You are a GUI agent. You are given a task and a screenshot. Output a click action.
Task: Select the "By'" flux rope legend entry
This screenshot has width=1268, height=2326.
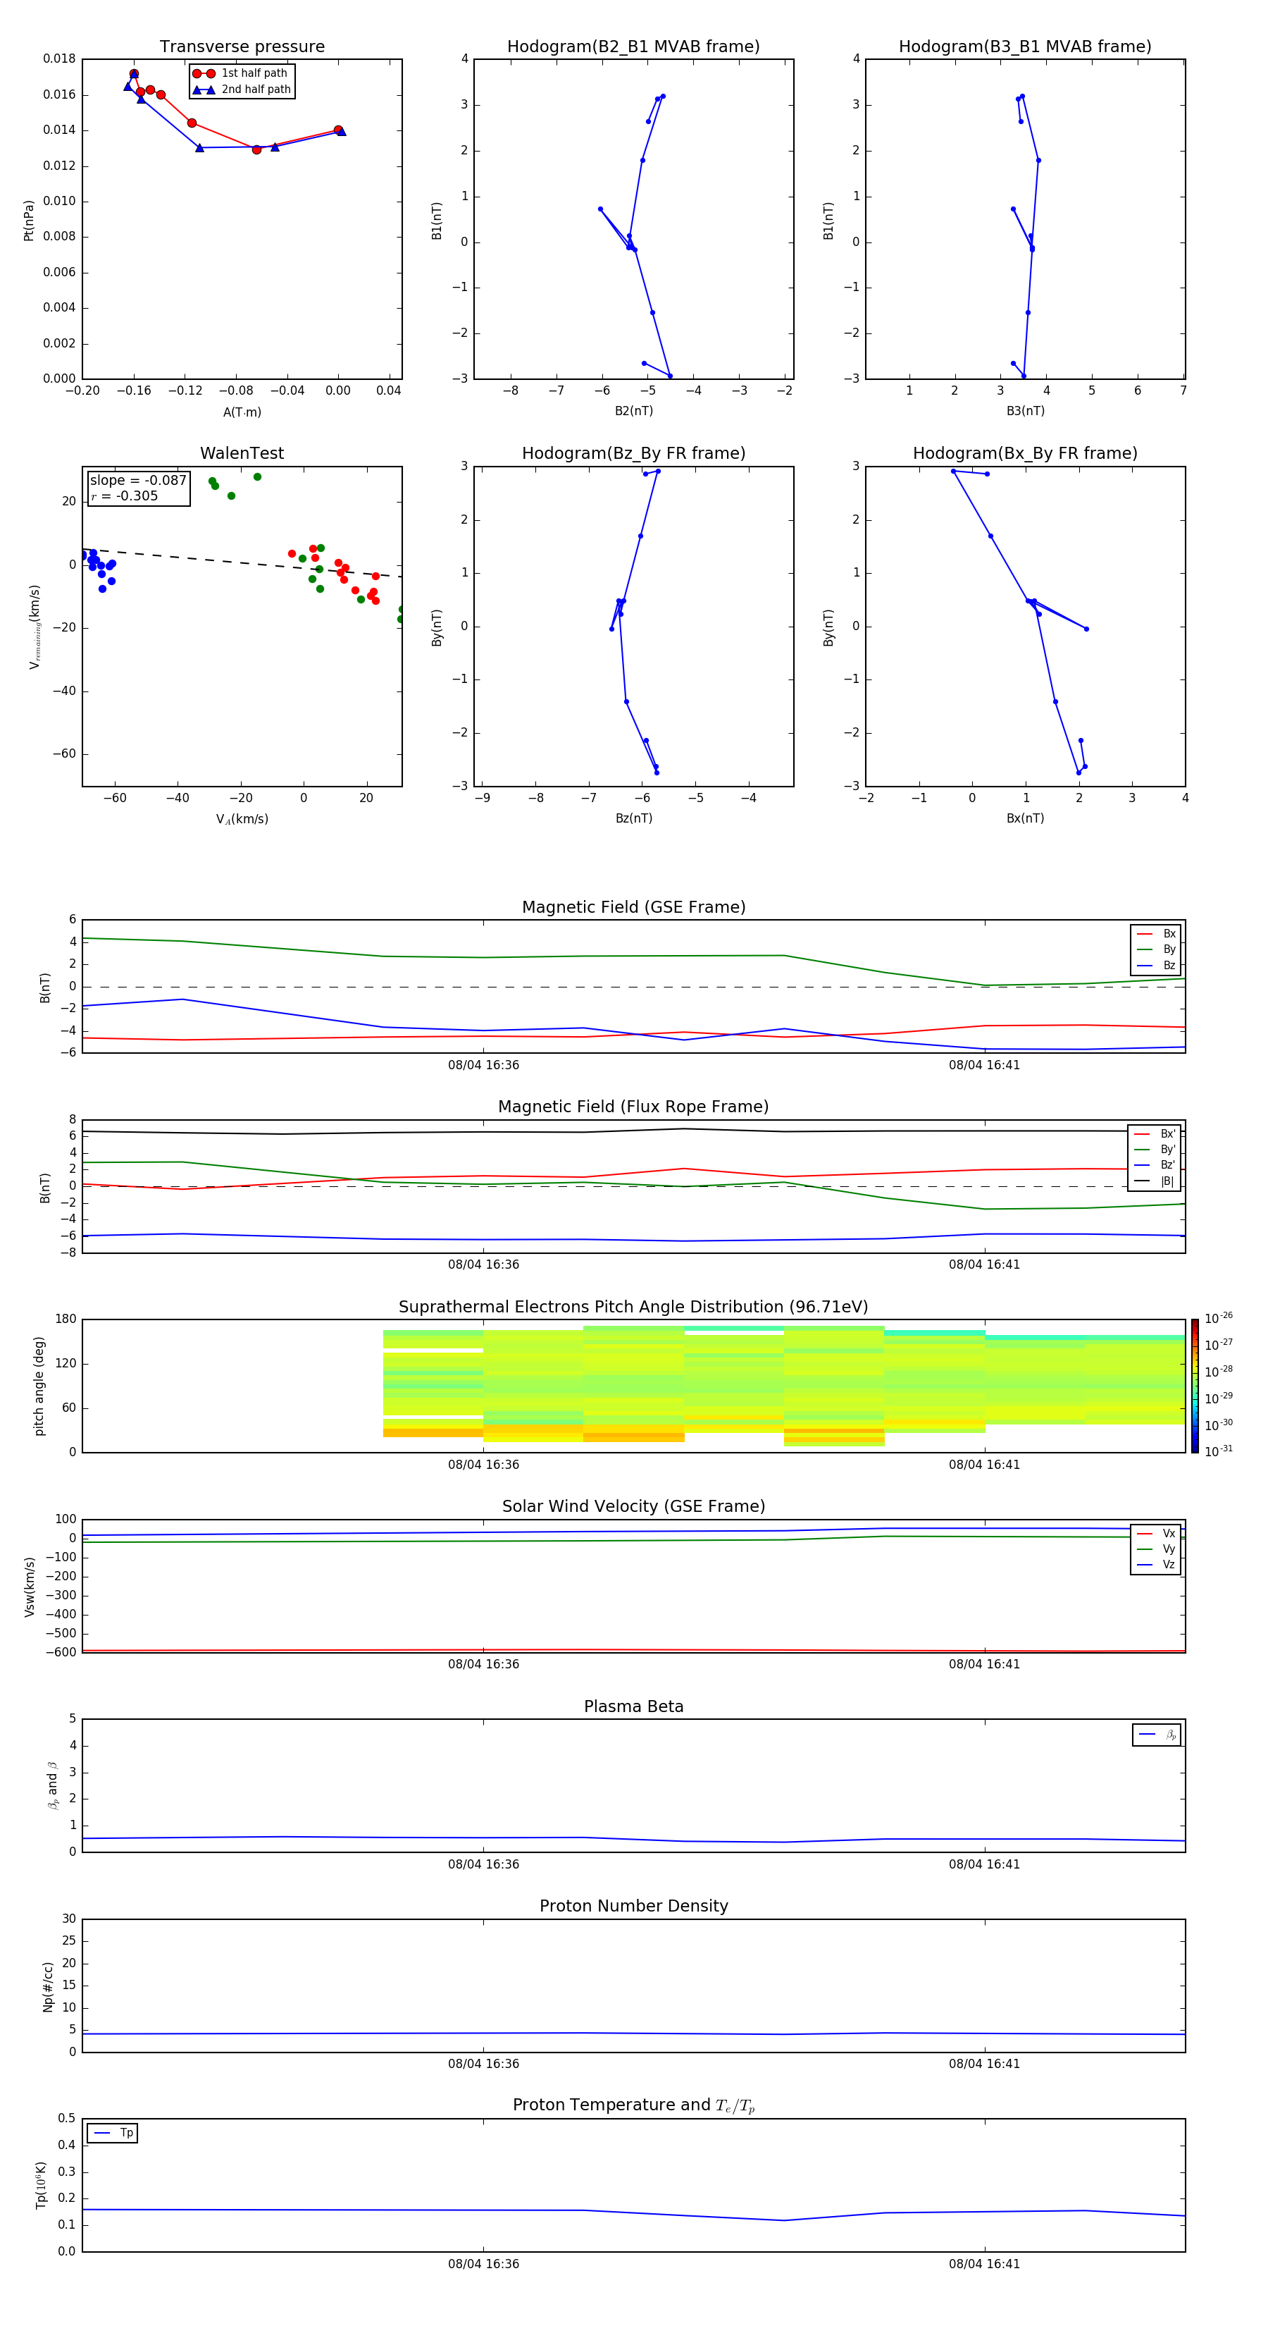click(x=1155, y=1150)
